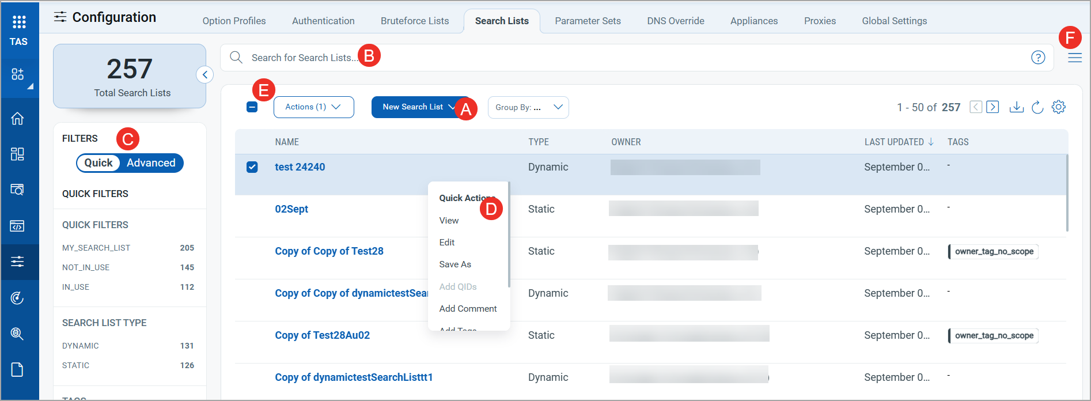
Task: Switch to the Option Profiles tab
Action: [x=234, y=21]
